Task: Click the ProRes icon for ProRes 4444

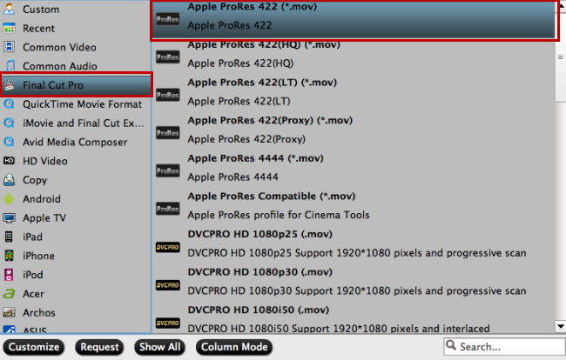Action: (x=167, y=170)
